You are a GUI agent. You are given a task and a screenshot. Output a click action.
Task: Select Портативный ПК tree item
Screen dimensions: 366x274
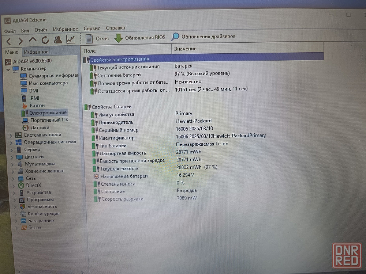45,120
